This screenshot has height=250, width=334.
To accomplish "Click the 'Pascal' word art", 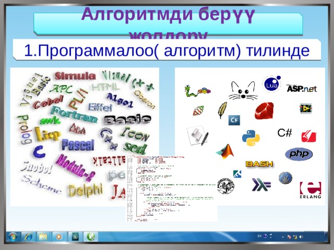I will [78, 145].
